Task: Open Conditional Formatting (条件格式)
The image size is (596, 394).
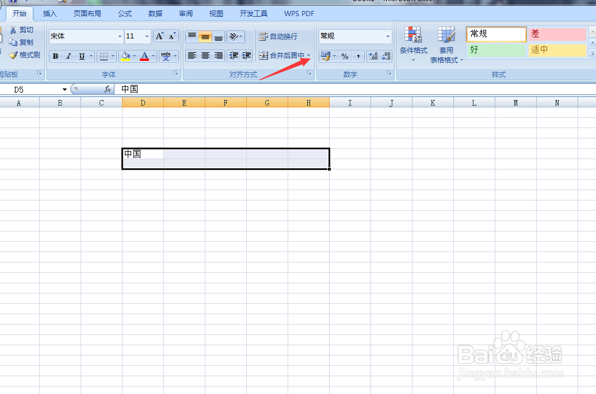Action: pyautogui.click(x=414, y=44)
